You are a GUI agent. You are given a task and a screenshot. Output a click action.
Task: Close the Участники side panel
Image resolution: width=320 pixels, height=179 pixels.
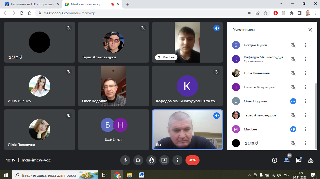(310, 30)
